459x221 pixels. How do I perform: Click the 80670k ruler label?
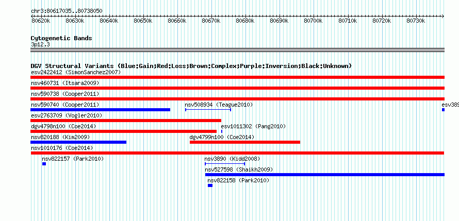(211, 21)
